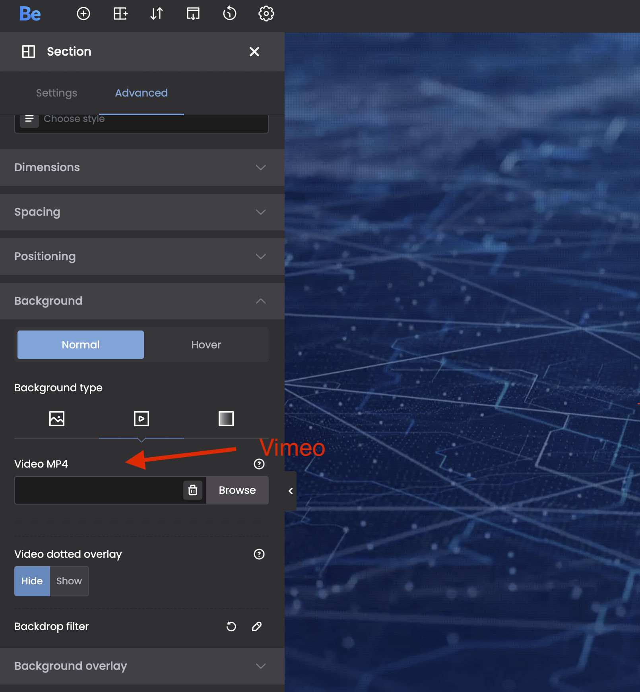Reset the Backdrop filter

click(231, 626)
